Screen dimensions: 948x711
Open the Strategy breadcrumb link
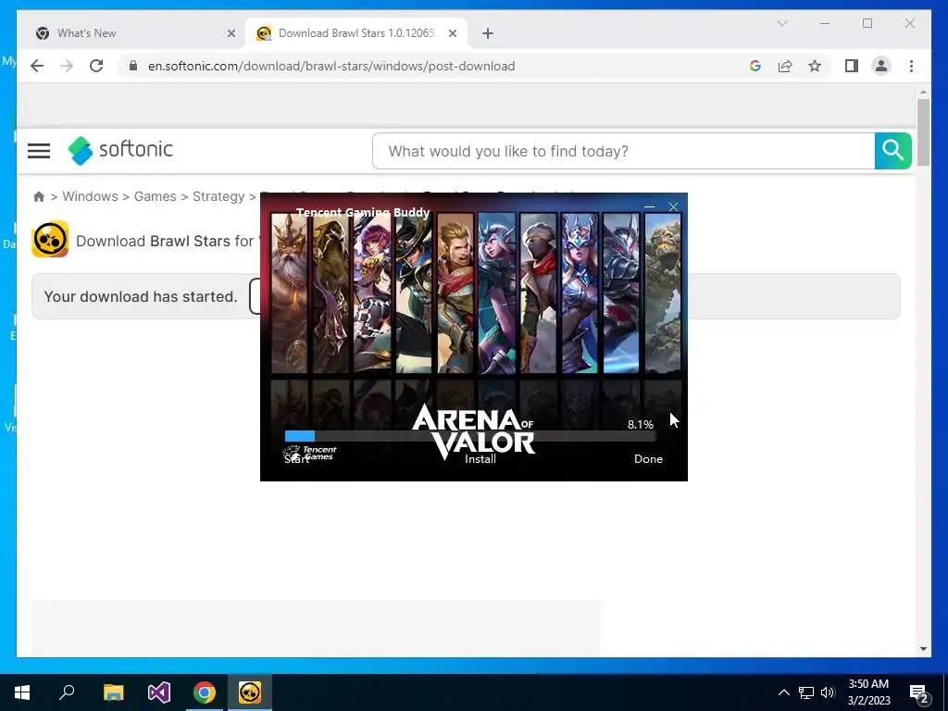point(218,196)
